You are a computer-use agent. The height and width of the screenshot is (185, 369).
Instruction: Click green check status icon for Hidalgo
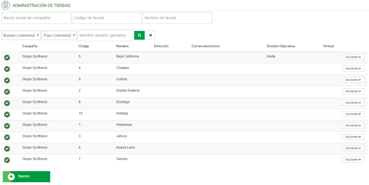coord(7,114)
